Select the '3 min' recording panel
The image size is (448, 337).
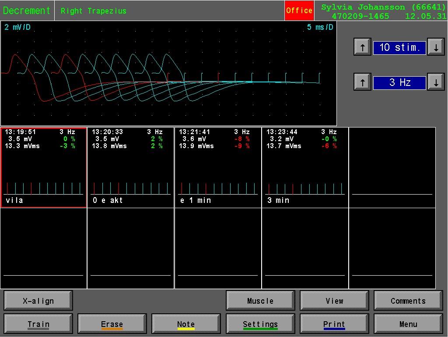pos(305,168)
